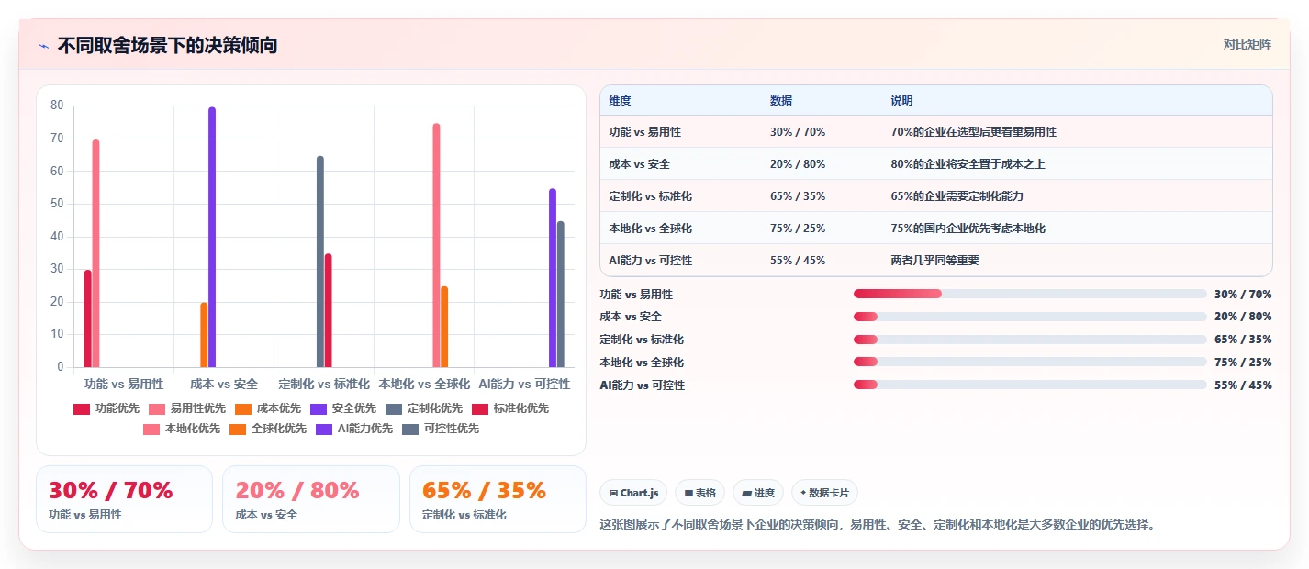Image resolution: width=1309 pixels, height=569 pixels.
Task: Click the orange 成本优先 bar at 20
Action: coord(204,335)
